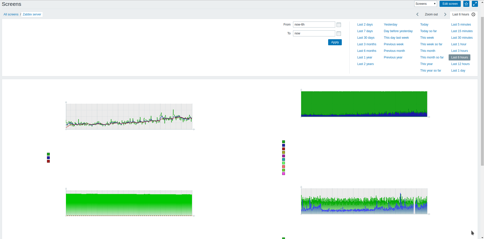Go to All screens breadcrumb
Screen dimensions: 484x239
point(11,14)
